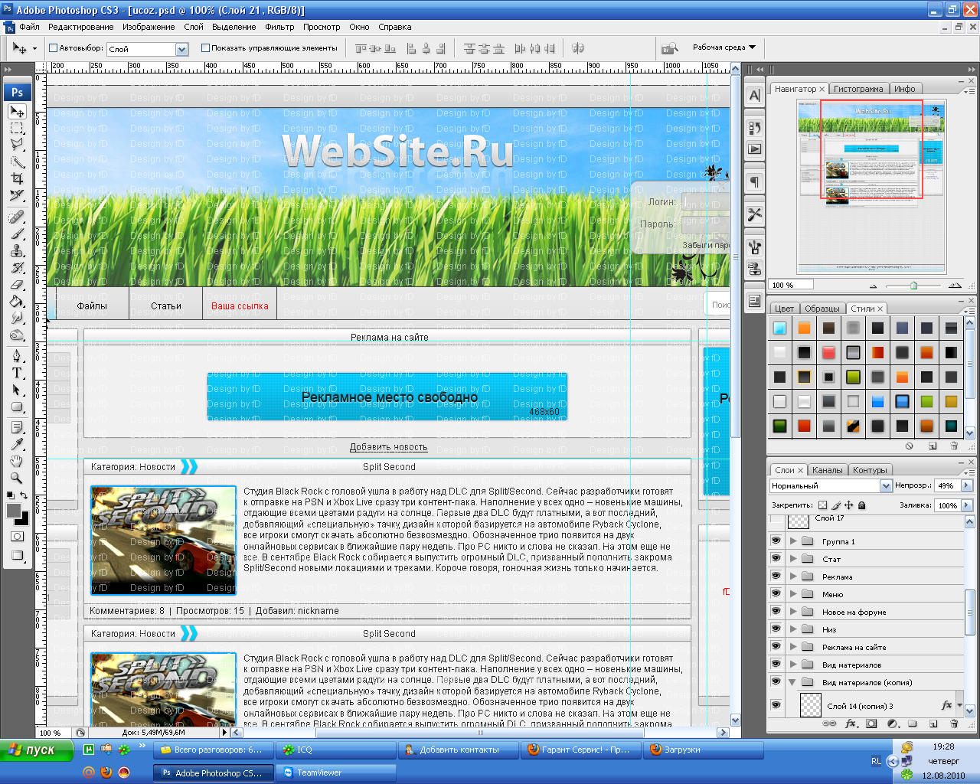This screenshot has height=784, width=980.
Task: Select the Magic Wand tool
Action: point(17,162)
